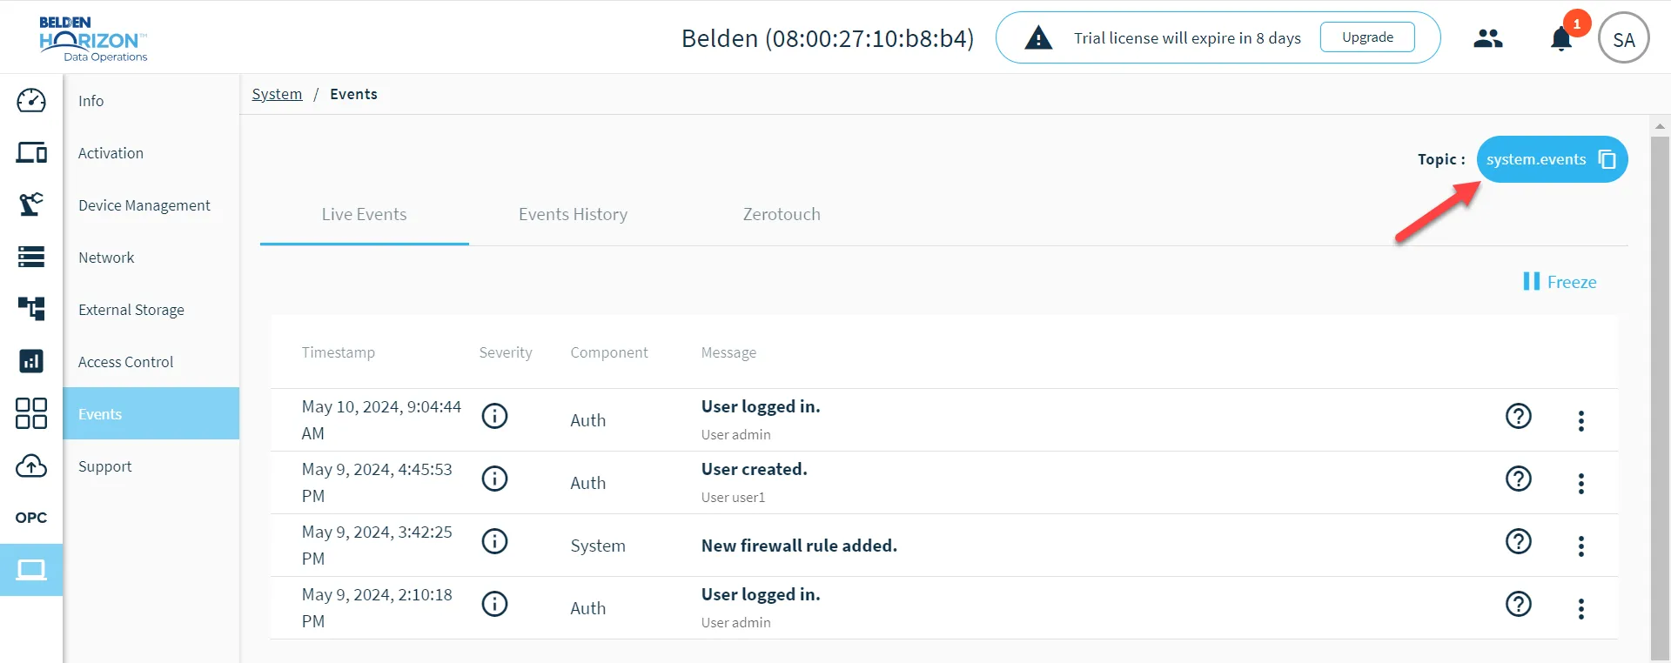The image size is (1671, 663).
Task: Open the users group icon in header
Action: point(1488,38)
